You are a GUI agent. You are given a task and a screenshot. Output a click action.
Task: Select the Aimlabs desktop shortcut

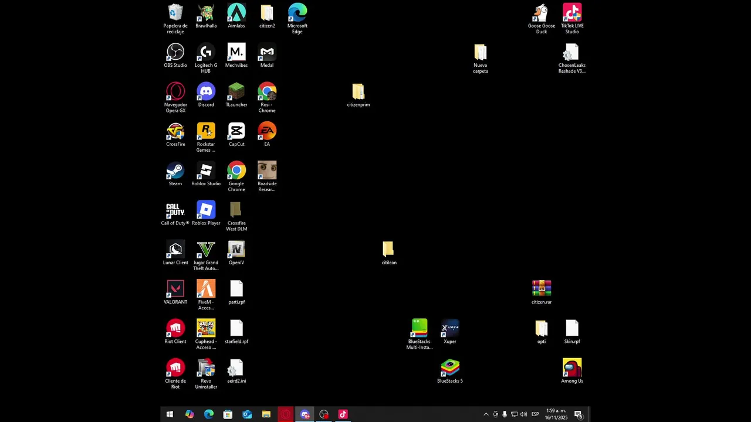[x=236, y=16]
